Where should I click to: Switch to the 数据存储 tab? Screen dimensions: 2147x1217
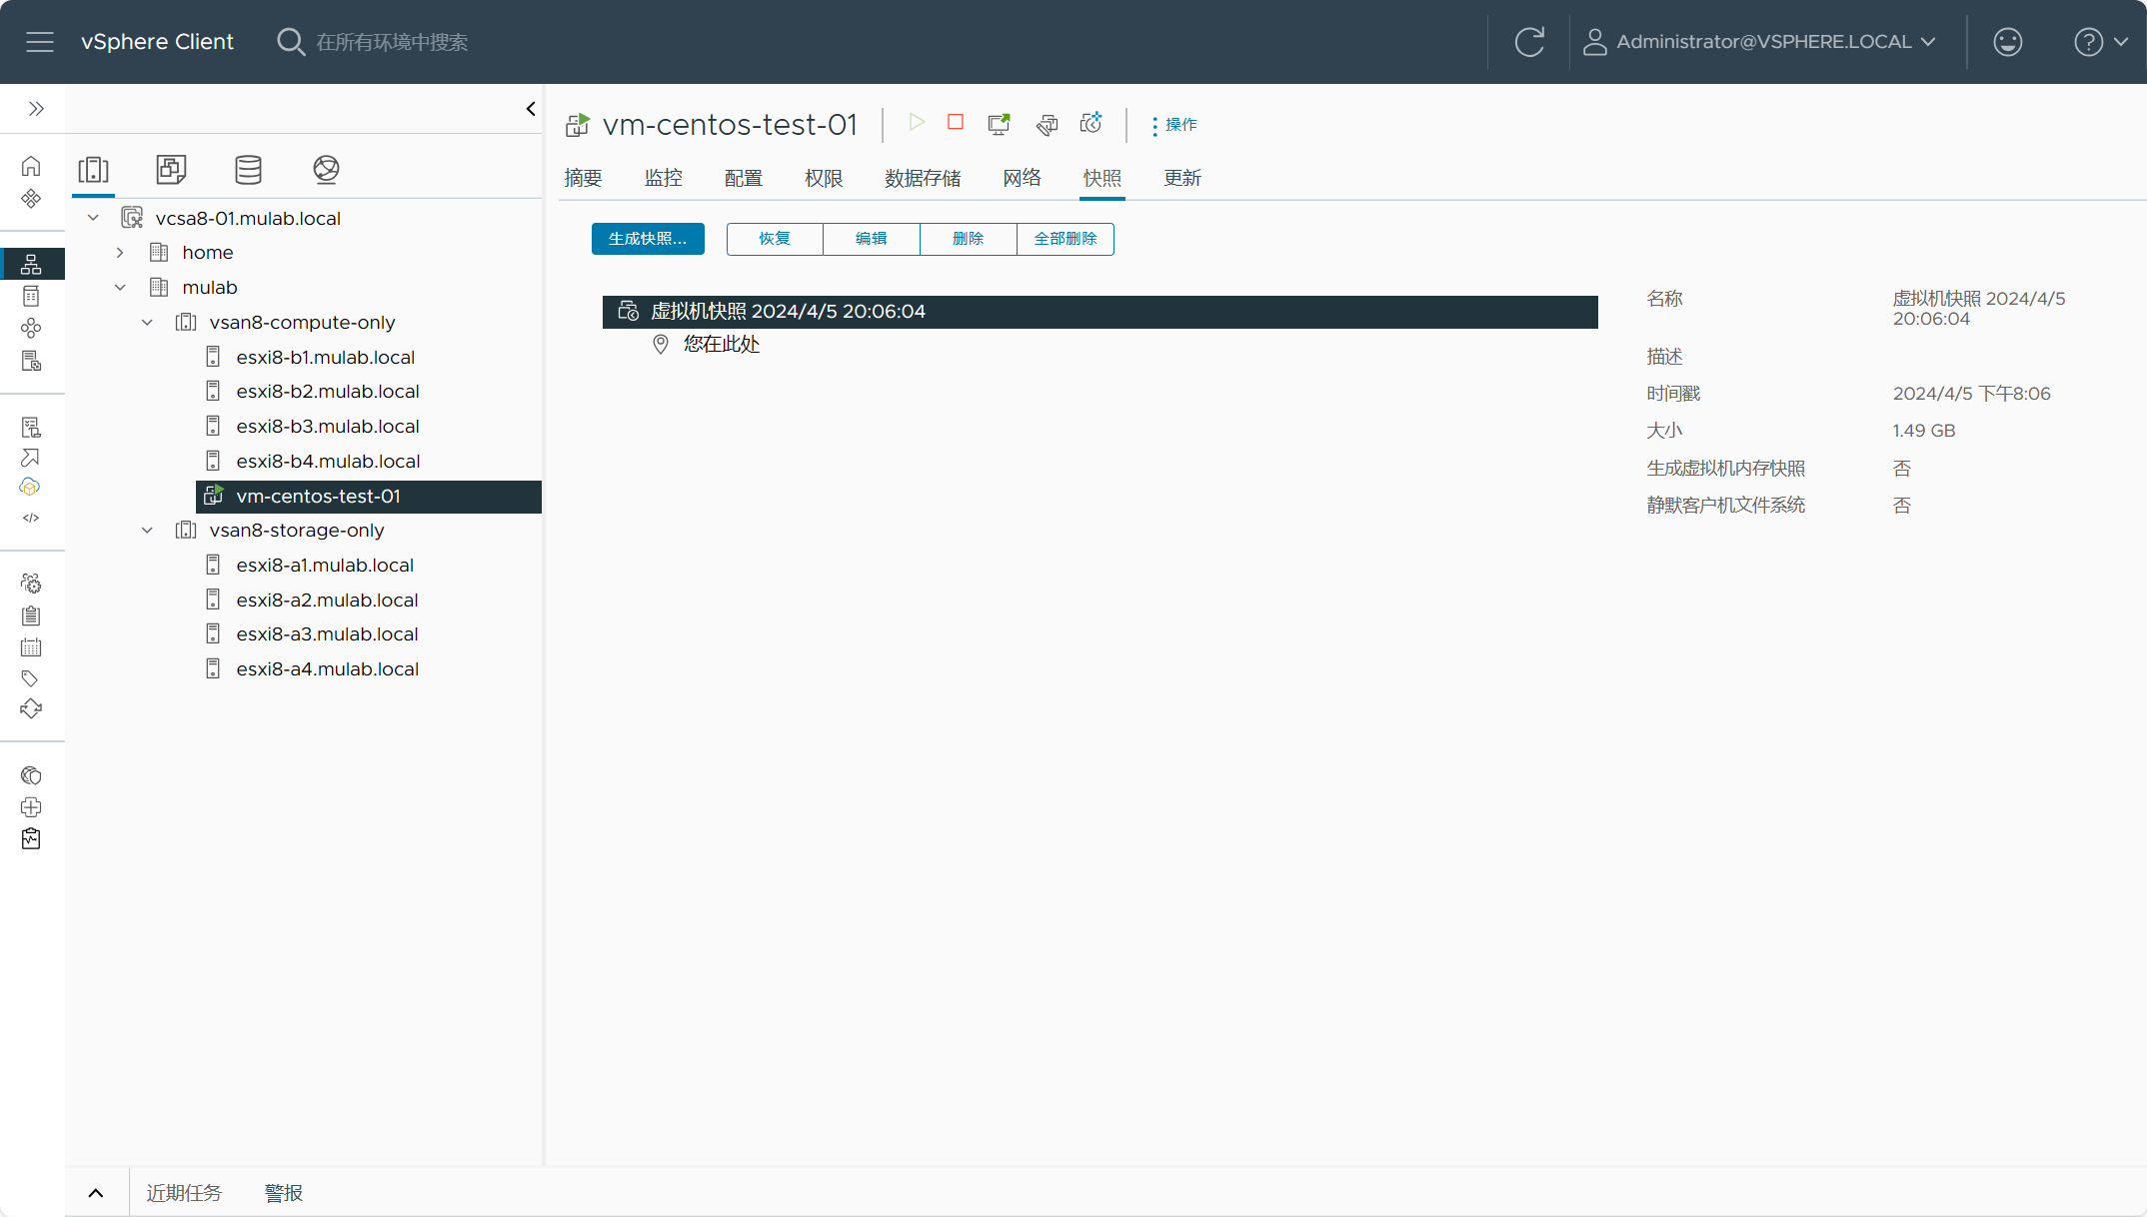[x=923, y=178]
